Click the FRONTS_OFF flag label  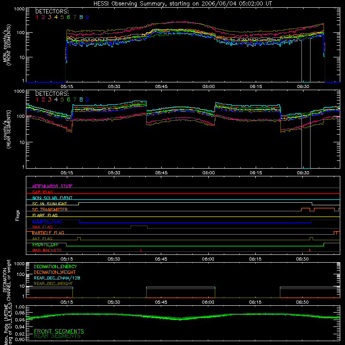tap(45, 245)
